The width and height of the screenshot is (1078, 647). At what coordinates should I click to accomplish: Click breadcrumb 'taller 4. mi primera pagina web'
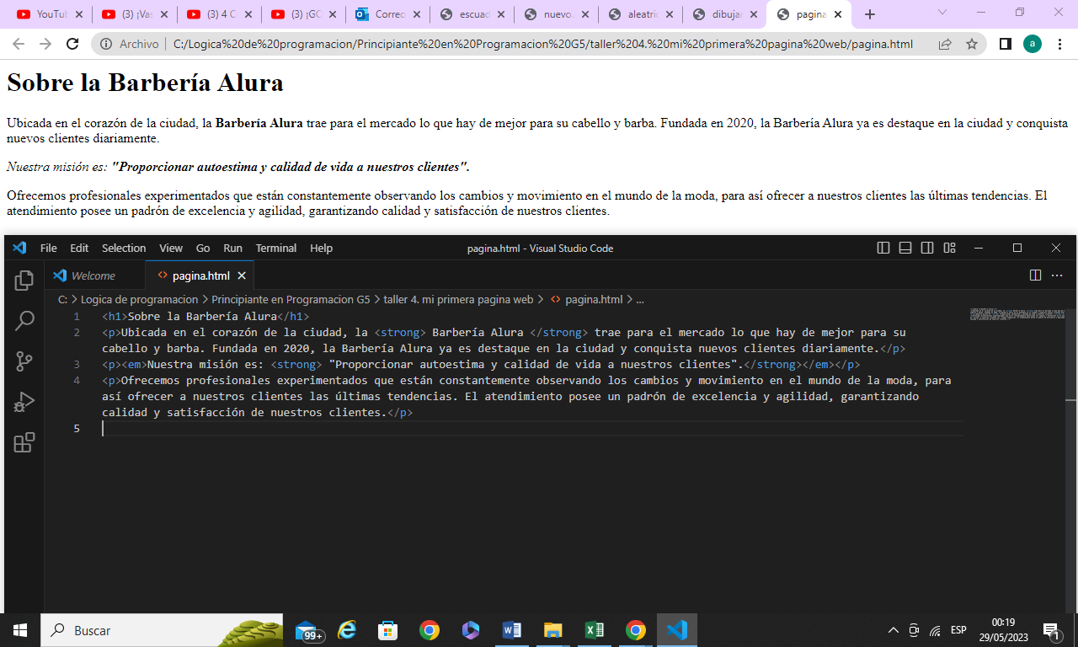click(458, 299)
